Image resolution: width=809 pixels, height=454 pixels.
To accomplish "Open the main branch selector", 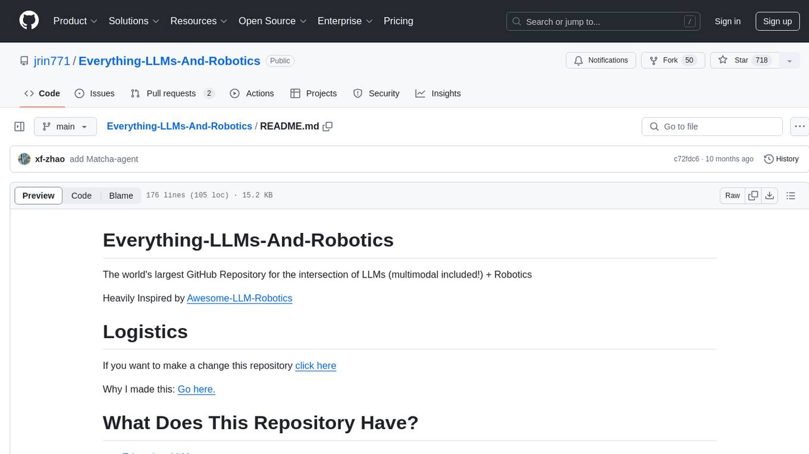I will pos(65,127).
